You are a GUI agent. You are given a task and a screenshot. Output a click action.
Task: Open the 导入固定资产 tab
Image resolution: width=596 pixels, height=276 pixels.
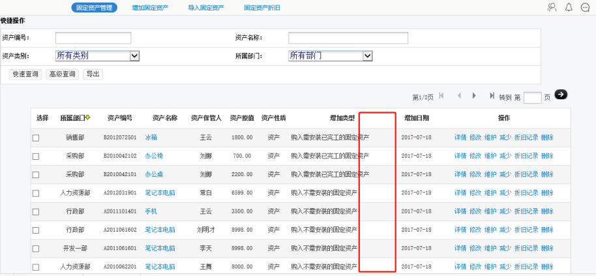(206, 8)
